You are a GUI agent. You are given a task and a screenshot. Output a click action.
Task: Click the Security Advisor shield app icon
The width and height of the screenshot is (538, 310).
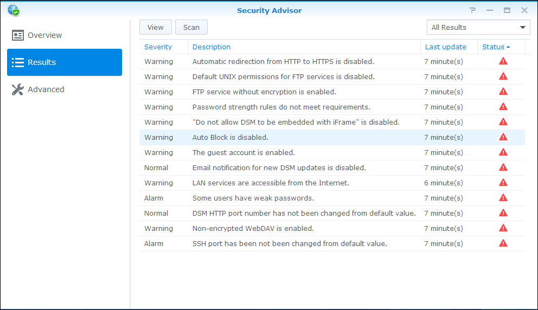pyautogui.click(x=14, y=10)
